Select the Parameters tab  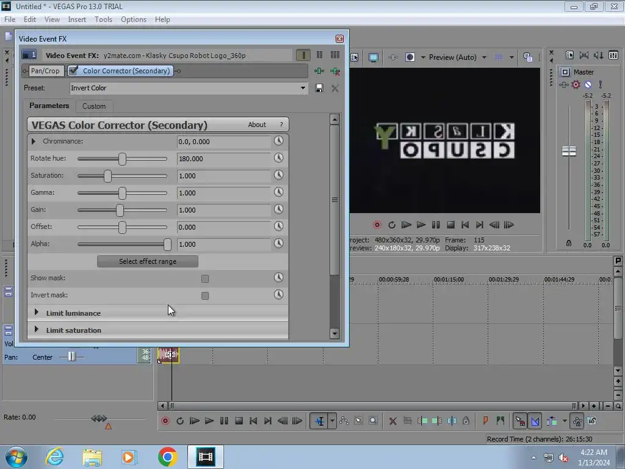(49, 106)
